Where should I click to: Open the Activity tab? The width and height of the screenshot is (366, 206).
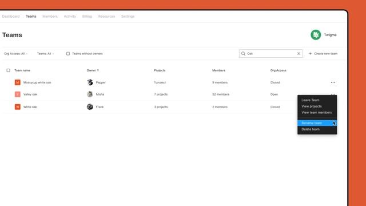point(70,17)
